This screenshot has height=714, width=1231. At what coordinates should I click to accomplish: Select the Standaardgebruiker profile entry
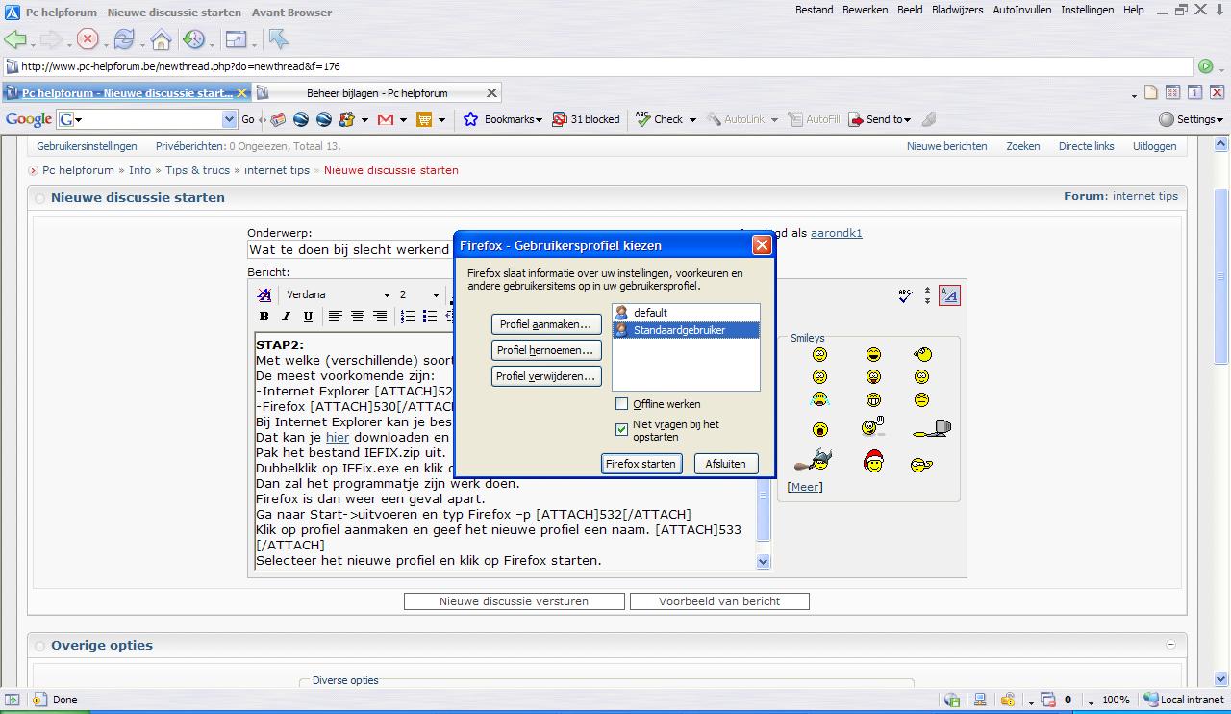click(x=686, y=330)
